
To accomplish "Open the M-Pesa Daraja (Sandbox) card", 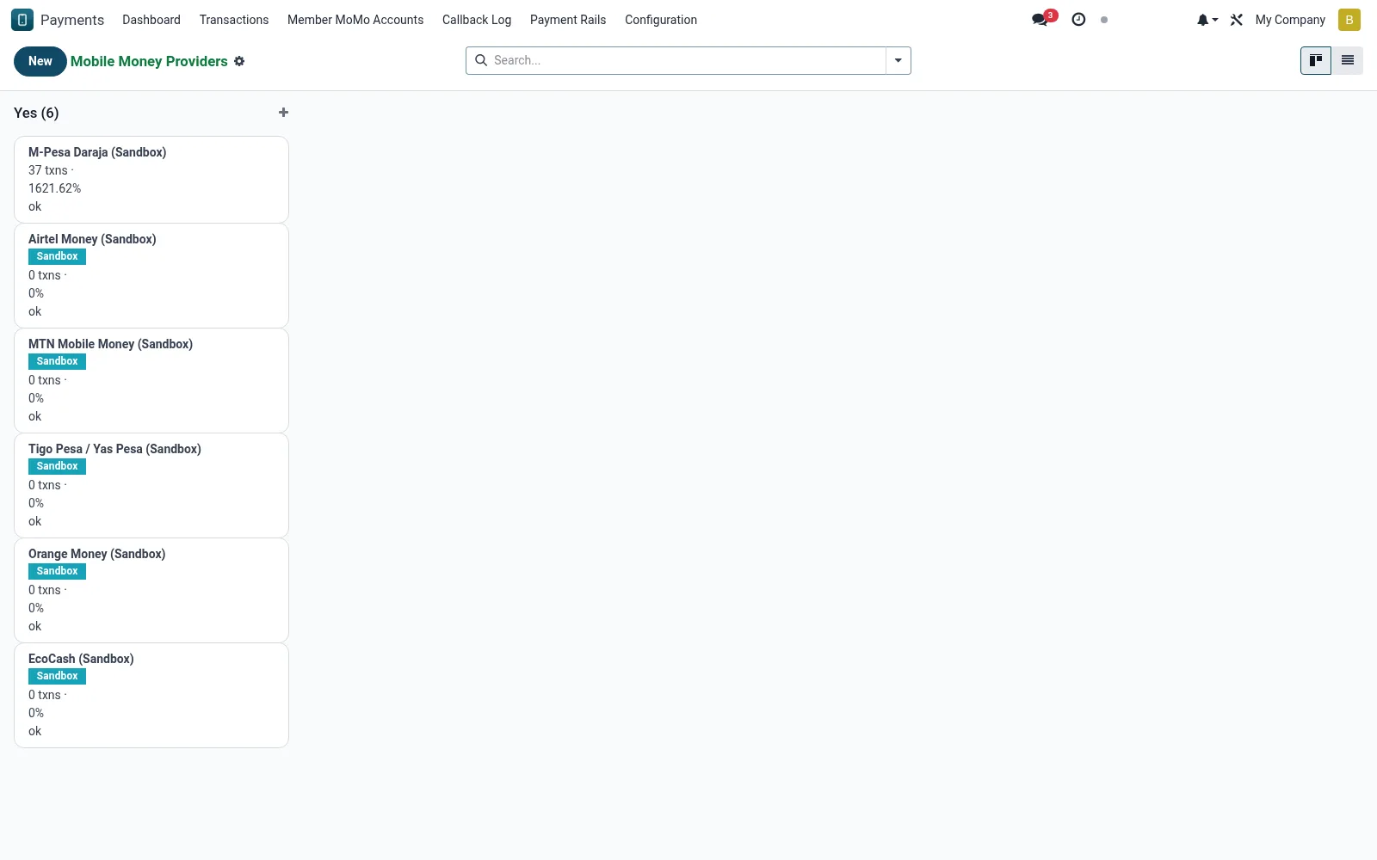I will point(151,180).
